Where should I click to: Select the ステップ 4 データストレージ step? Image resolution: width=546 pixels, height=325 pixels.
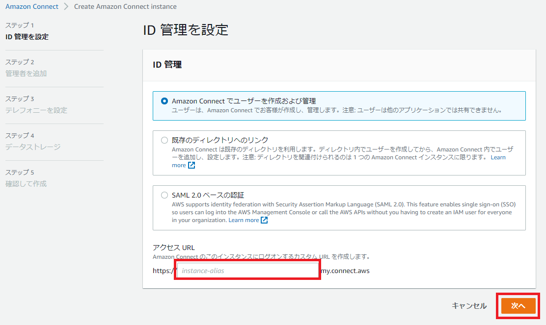coord(33,141)
